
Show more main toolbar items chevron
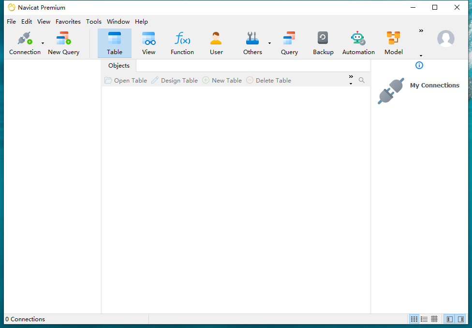(x=421, y=30)
